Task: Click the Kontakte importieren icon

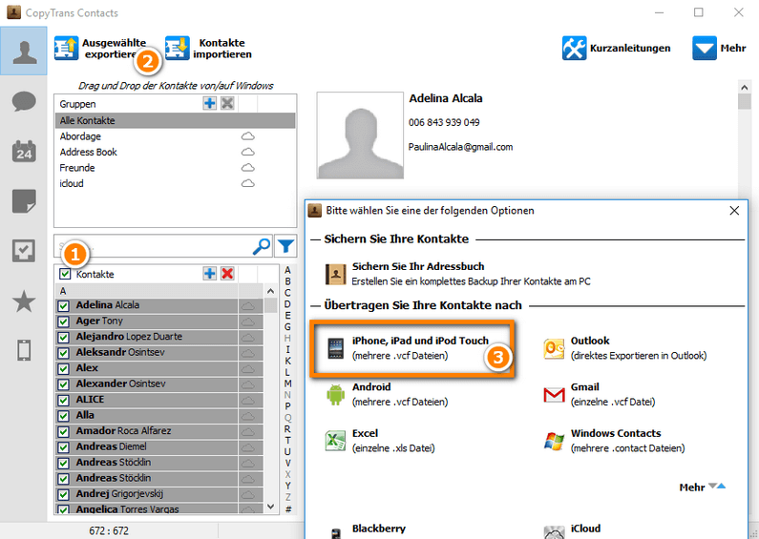Action: pyautogui.click(x=178, y=48)
